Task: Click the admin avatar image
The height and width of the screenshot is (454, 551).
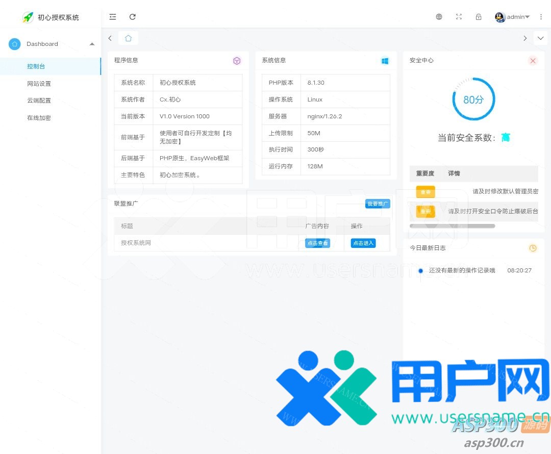Action: [x=499, y=17]
